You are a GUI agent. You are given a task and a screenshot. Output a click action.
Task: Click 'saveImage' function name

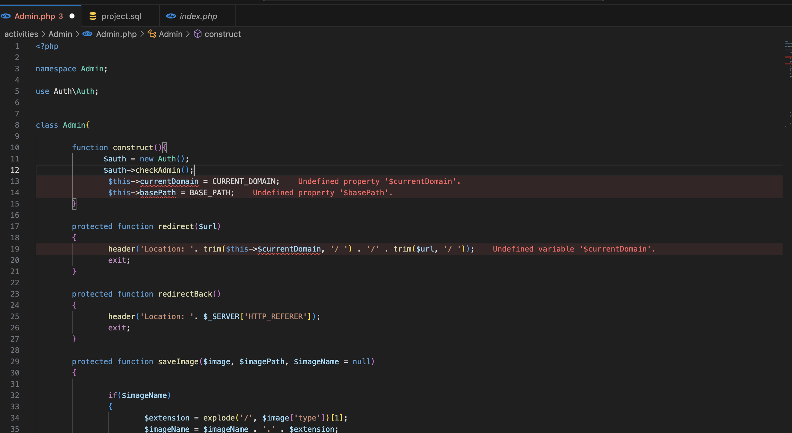coord(178,362)
